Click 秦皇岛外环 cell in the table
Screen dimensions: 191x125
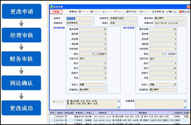pyautogui.click(x=79, y=117)
